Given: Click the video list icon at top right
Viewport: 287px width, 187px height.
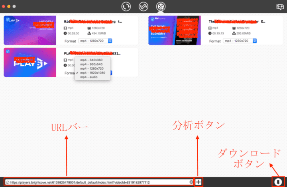Looking at the screenshot, I should (280, 6).
